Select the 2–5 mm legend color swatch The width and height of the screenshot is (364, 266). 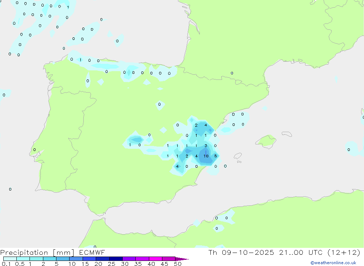click(x=50, y=259)
